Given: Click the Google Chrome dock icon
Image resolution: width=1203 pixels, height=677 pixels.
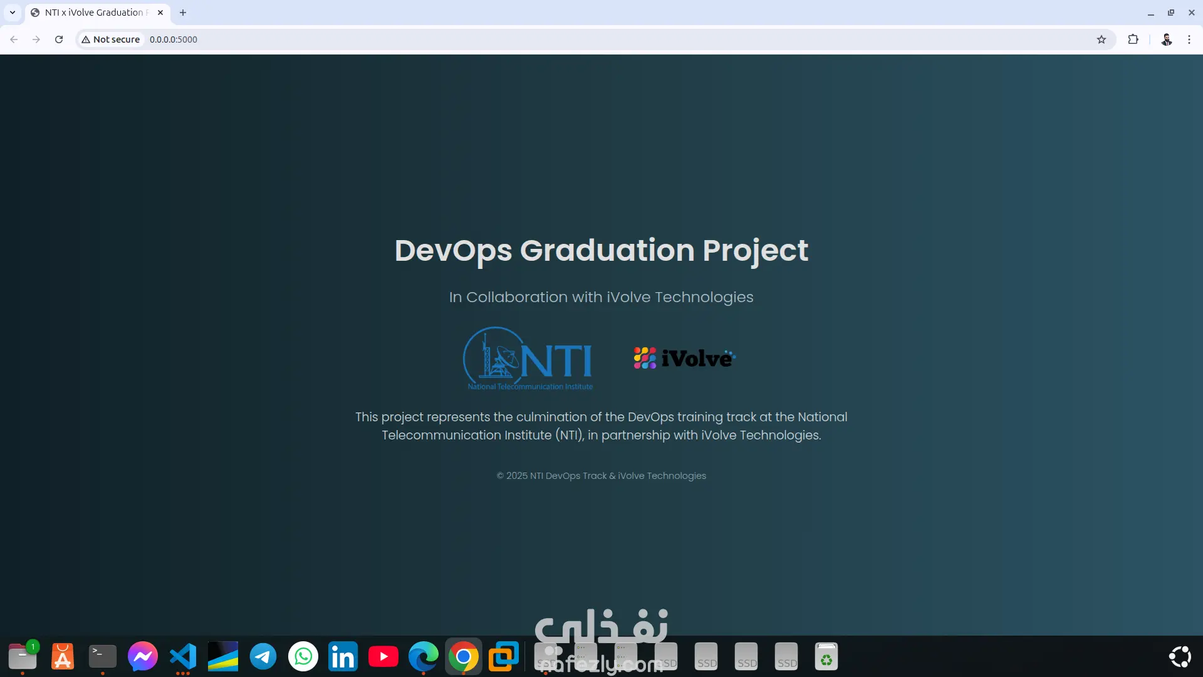Looking at the screenshot, I should 464,656.
